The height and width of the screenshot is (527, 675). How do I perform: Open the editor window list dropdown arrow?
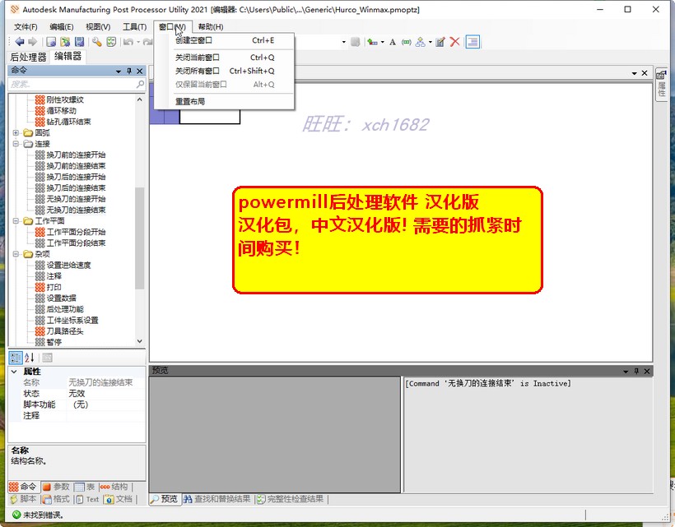[634, 73]
